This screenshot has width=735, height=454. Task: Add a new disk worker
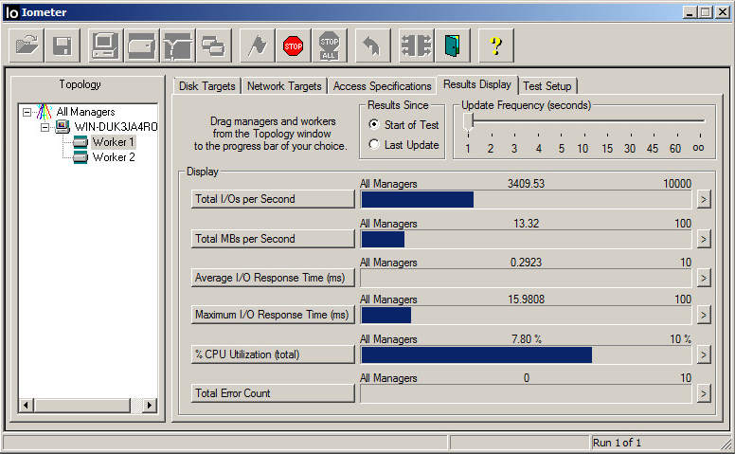(x=141, y=45)
